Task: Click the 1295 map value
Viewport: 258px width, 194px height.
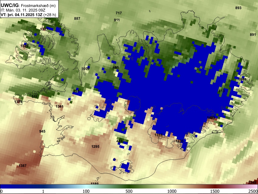Action: [95, 147]
